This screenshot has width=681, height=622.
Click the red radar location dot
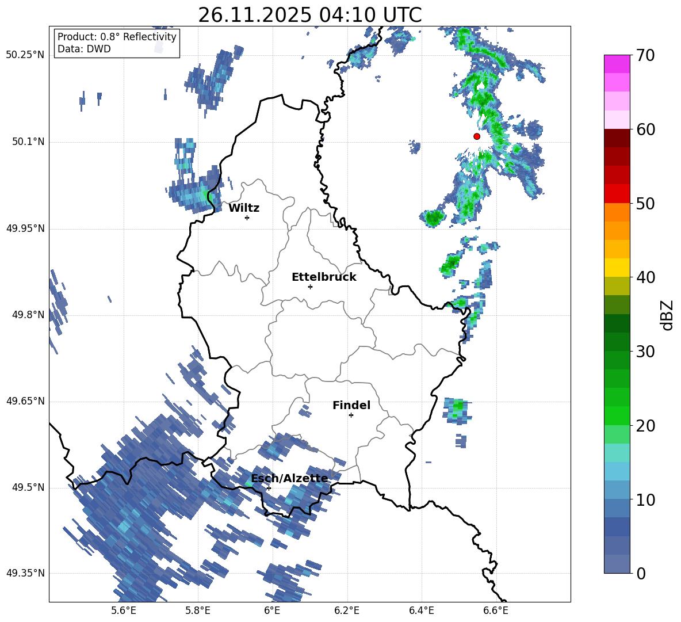click(477, 136)
